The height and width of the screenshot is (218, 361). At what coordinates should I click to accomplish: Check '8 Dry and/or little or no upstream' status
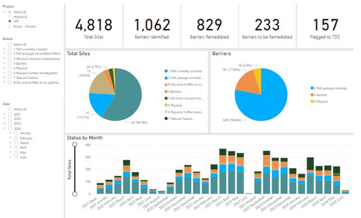pyautogui.click(x=10, y=82)
